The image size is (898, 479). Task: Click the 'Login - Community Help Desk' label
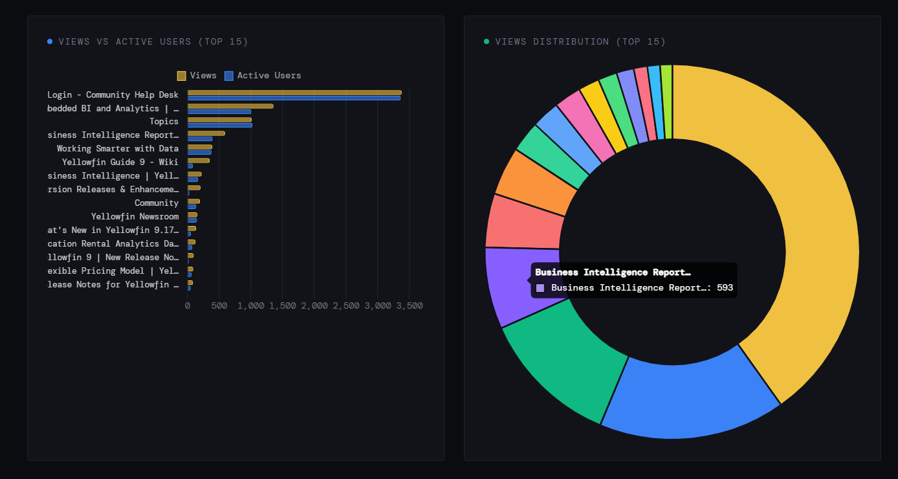click(113, 95)
